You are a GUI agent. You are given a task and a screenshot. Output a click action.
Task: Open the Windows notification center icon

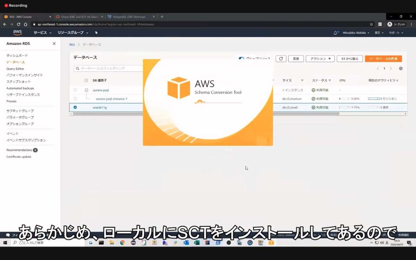(409, 243)
